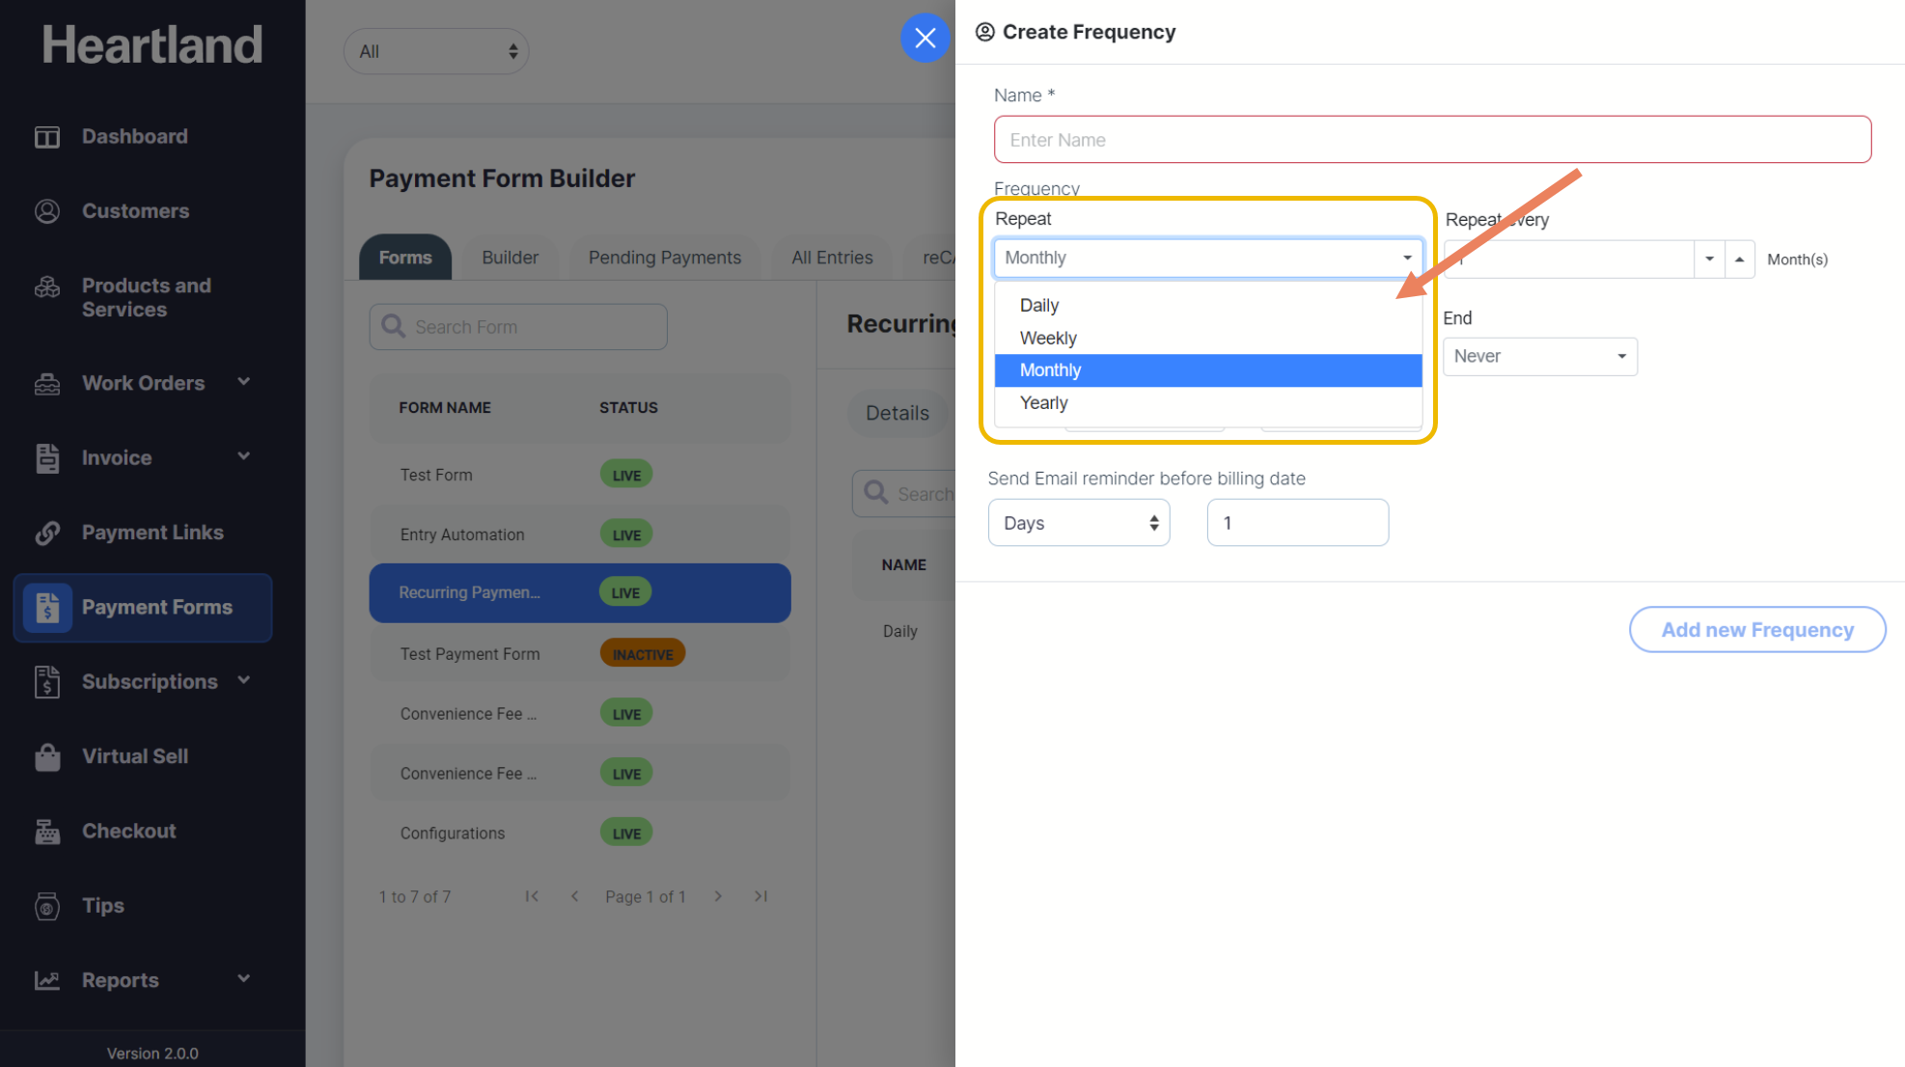Select Yearly in Repeat list

1043,403
